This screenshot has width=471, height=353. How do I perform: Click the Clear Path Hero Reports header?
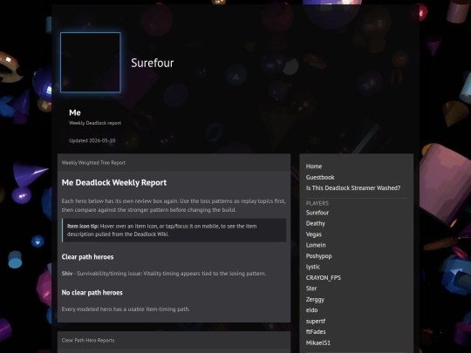(x=88, y=341)
